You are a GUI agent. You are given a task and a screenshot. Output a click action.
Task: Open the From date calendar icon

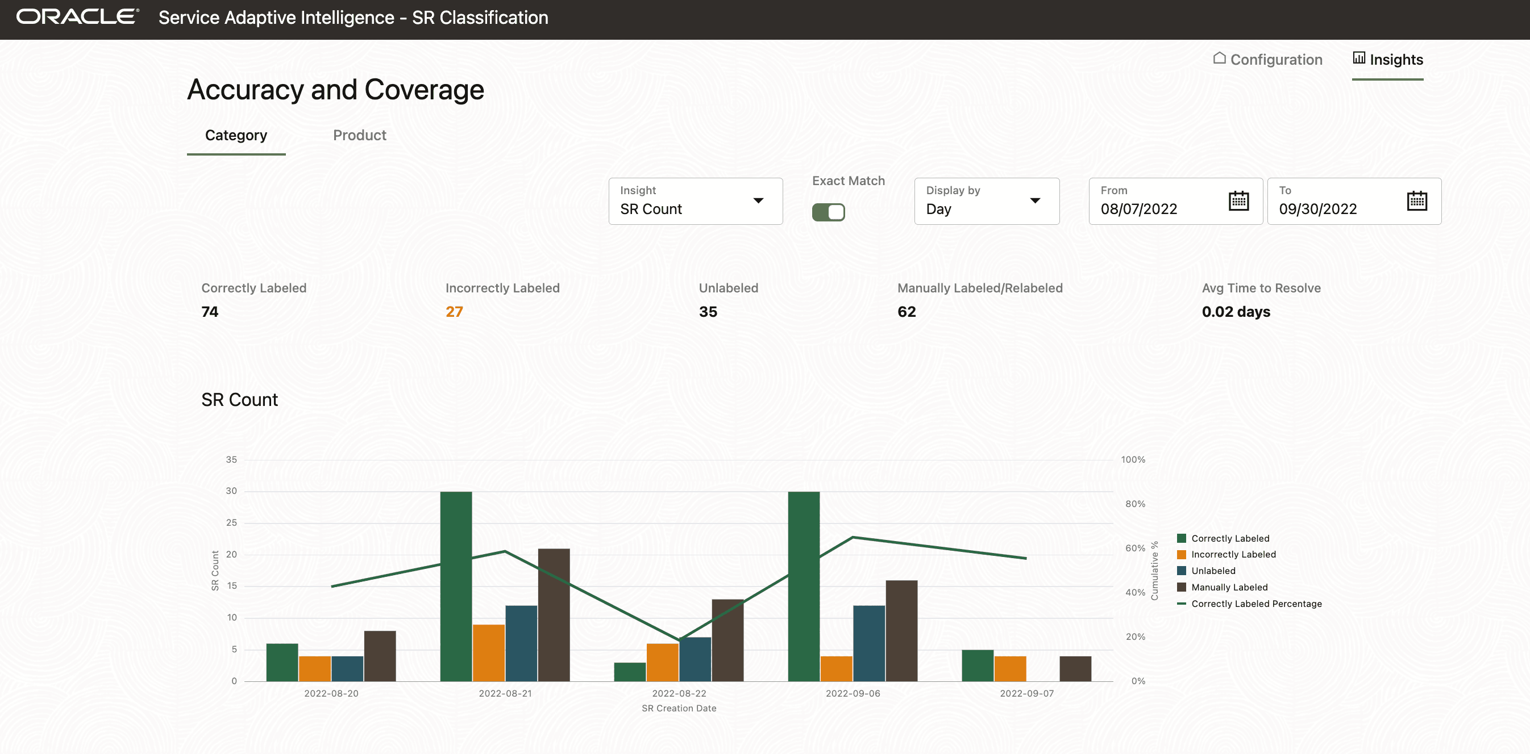pos(1238,200)
